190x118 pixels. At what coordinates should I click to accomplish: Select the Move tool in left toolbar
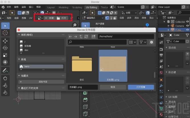click(x=5, y=40)
